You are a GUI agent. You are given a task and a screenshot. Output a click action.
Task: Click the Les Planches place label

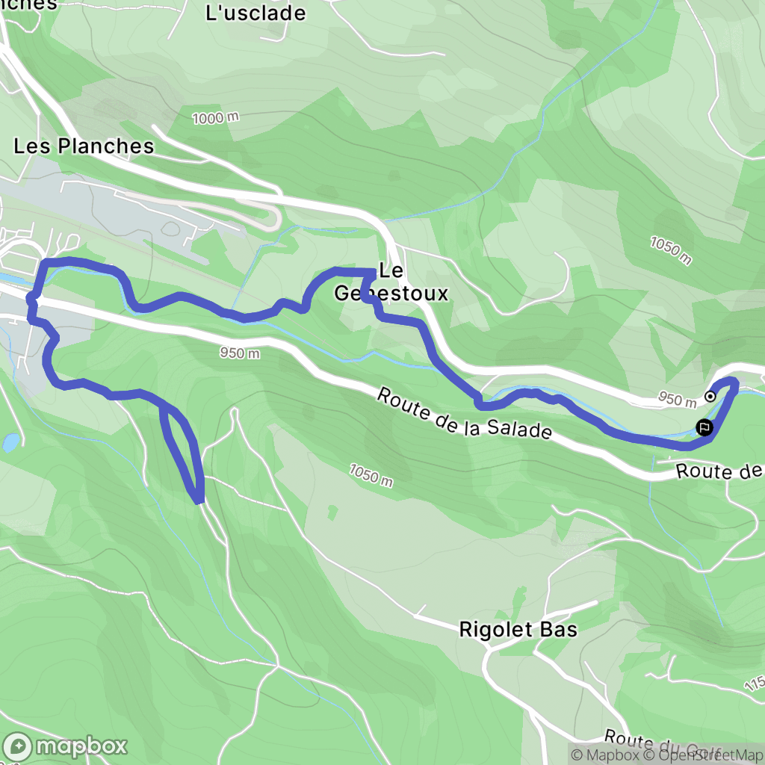[x=84, y=146]
